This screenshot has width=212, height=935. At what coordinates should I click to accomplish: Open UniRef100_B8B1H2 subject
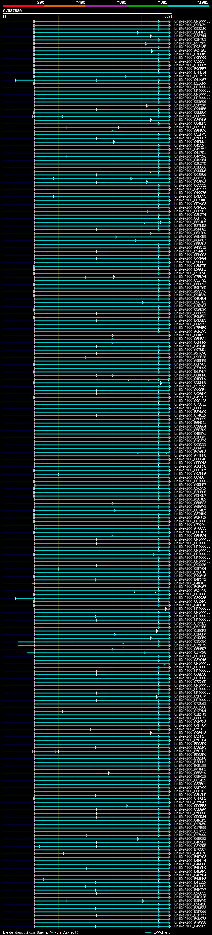(190, 211)
